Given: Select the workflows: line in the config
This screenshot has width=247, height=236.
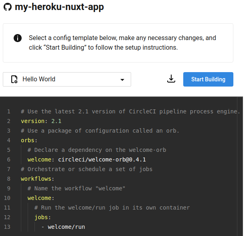Looking at the screenshot, I should [37, 179].
